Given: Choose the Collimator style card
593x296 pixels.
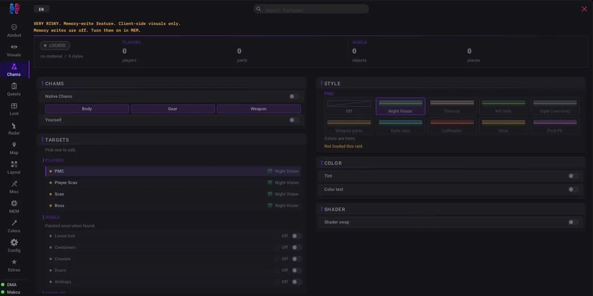Looking at the screenshot, I should [x=452, y=126].
